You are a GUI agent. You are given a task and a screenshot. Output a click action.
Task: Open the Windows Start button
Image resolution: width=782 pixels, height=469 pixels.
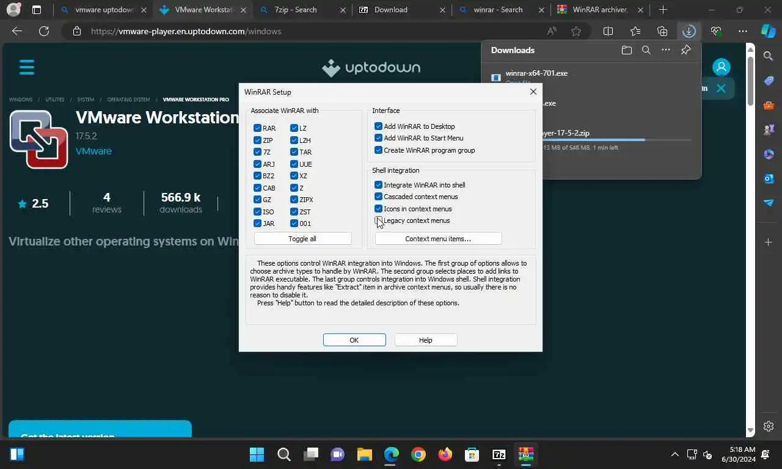coord(257,454)
